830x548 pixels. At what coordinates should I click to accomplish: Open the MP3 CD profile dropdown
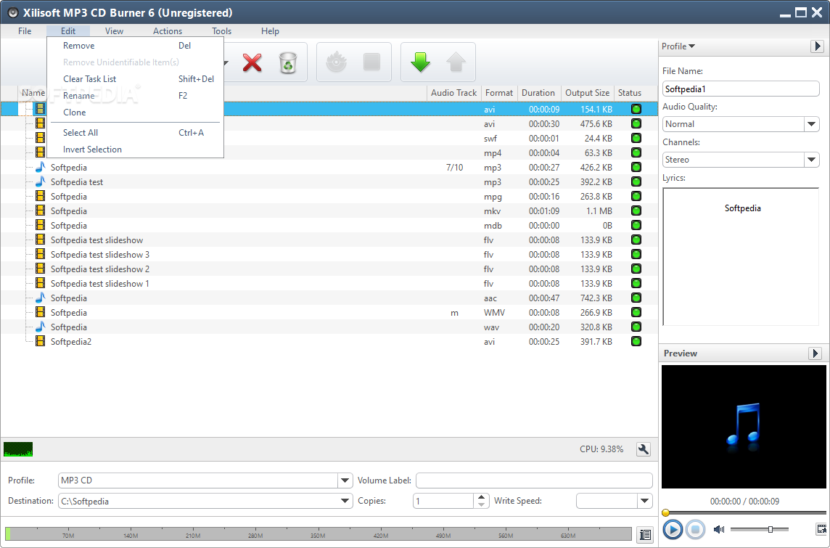[345, 480]
